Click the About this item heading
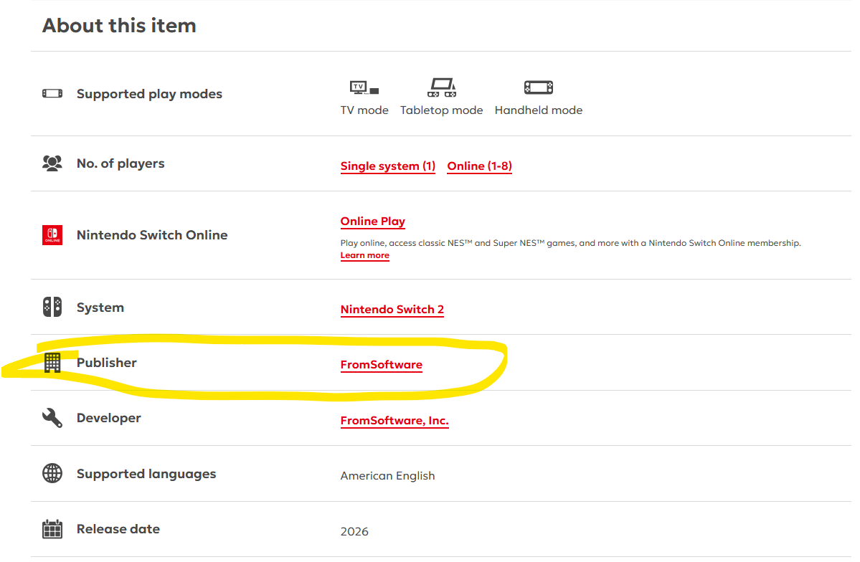The width and height of the screenshot is (860, 562). (119, 26)
